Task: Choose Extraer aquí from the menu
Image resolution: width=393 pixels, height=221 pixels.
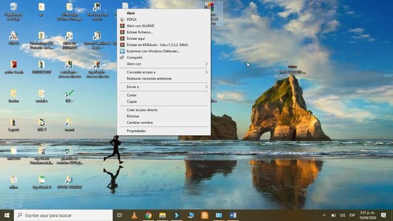Action: pyautogui.click(x=164, y=38)
